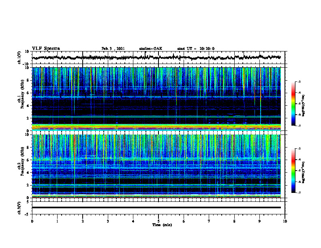
Task: Click the "10" tick on the time axis
Action: click(285, 221)
